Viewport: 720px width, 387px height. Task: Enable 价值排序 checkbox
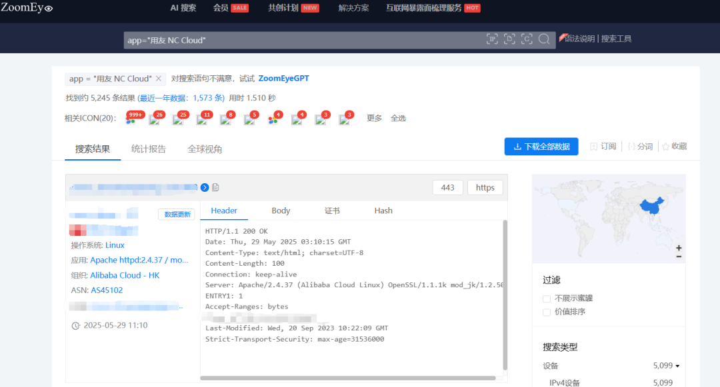[x=547, y=312]
